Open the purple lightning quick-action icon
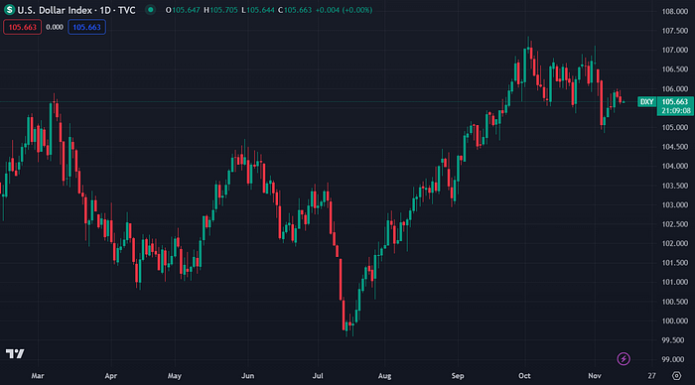Viewport: 695px width, 385px height. [x=624, y=359]
